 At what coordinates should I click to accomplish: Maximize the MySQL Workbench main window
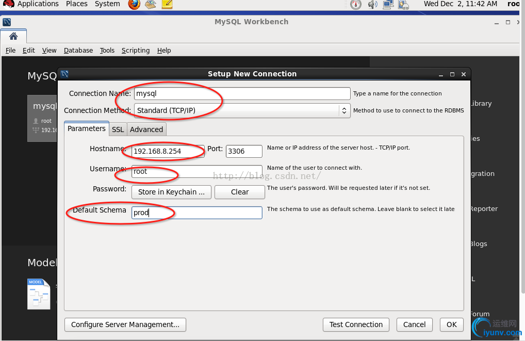(508, 22)
